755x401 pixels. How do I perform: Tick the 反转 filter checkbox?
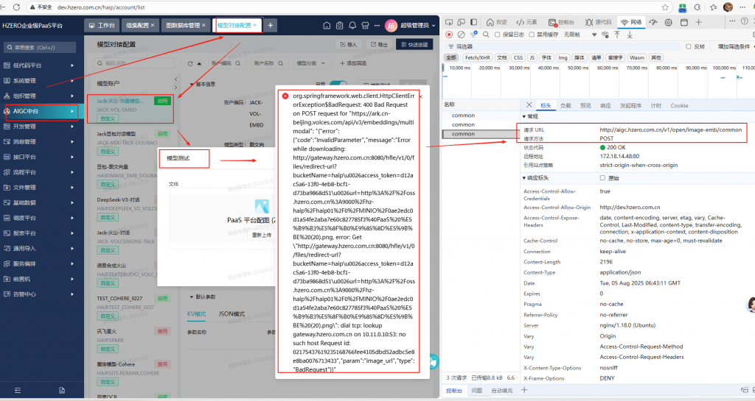pyautogui.click(x=688, y=46)
